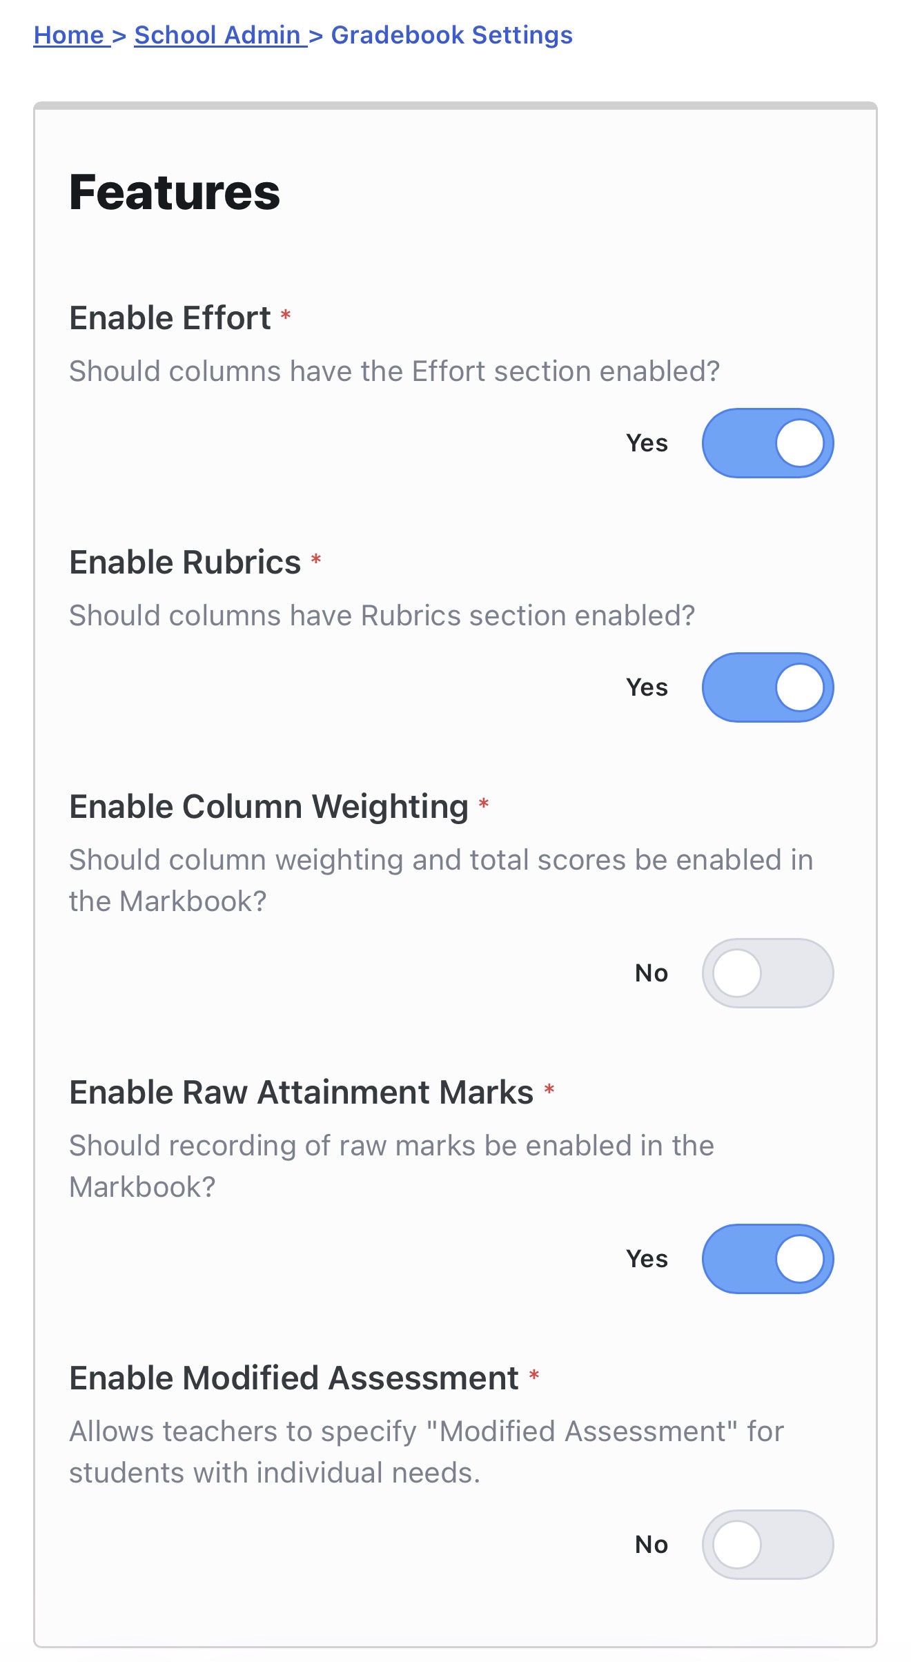Click the red asterisk beside Enable Effort
This screenshot has width=911, height=1662.
(286, 315)
